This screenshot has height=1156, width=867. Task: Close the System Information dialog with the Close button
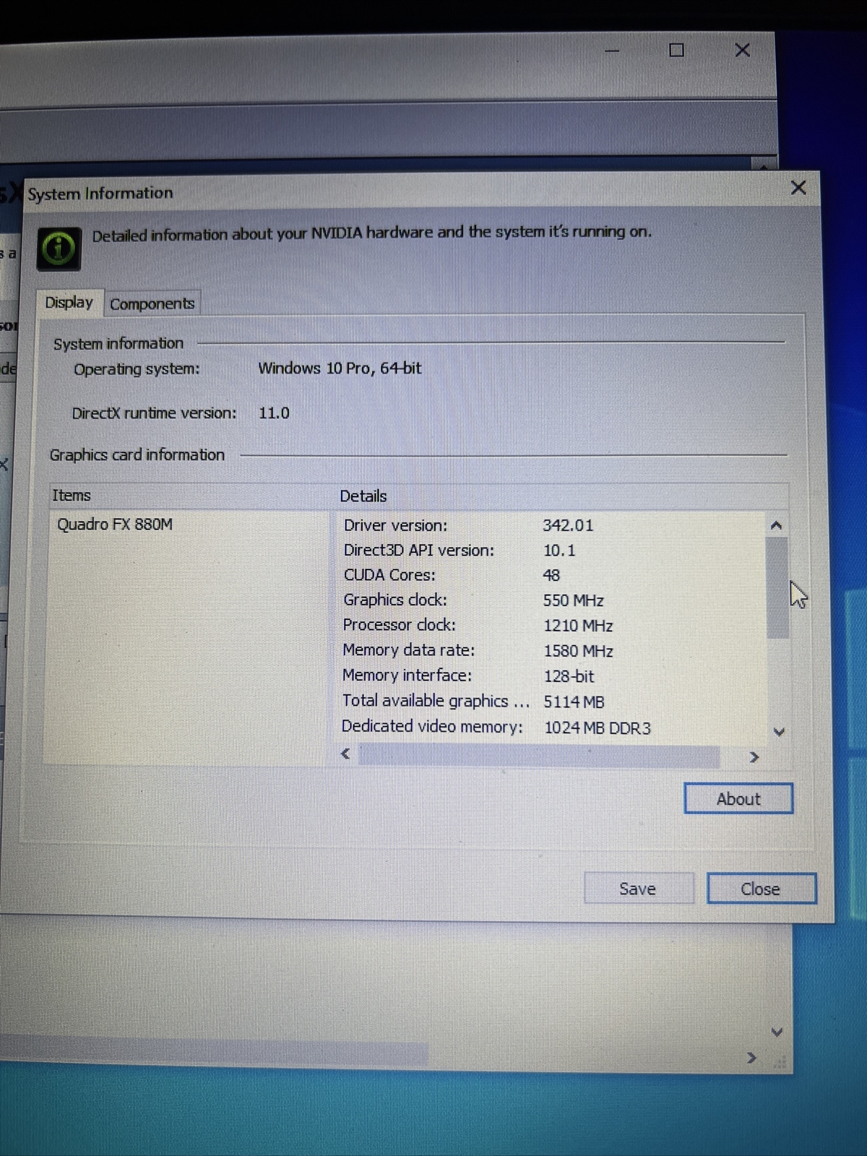pos(762,889)
